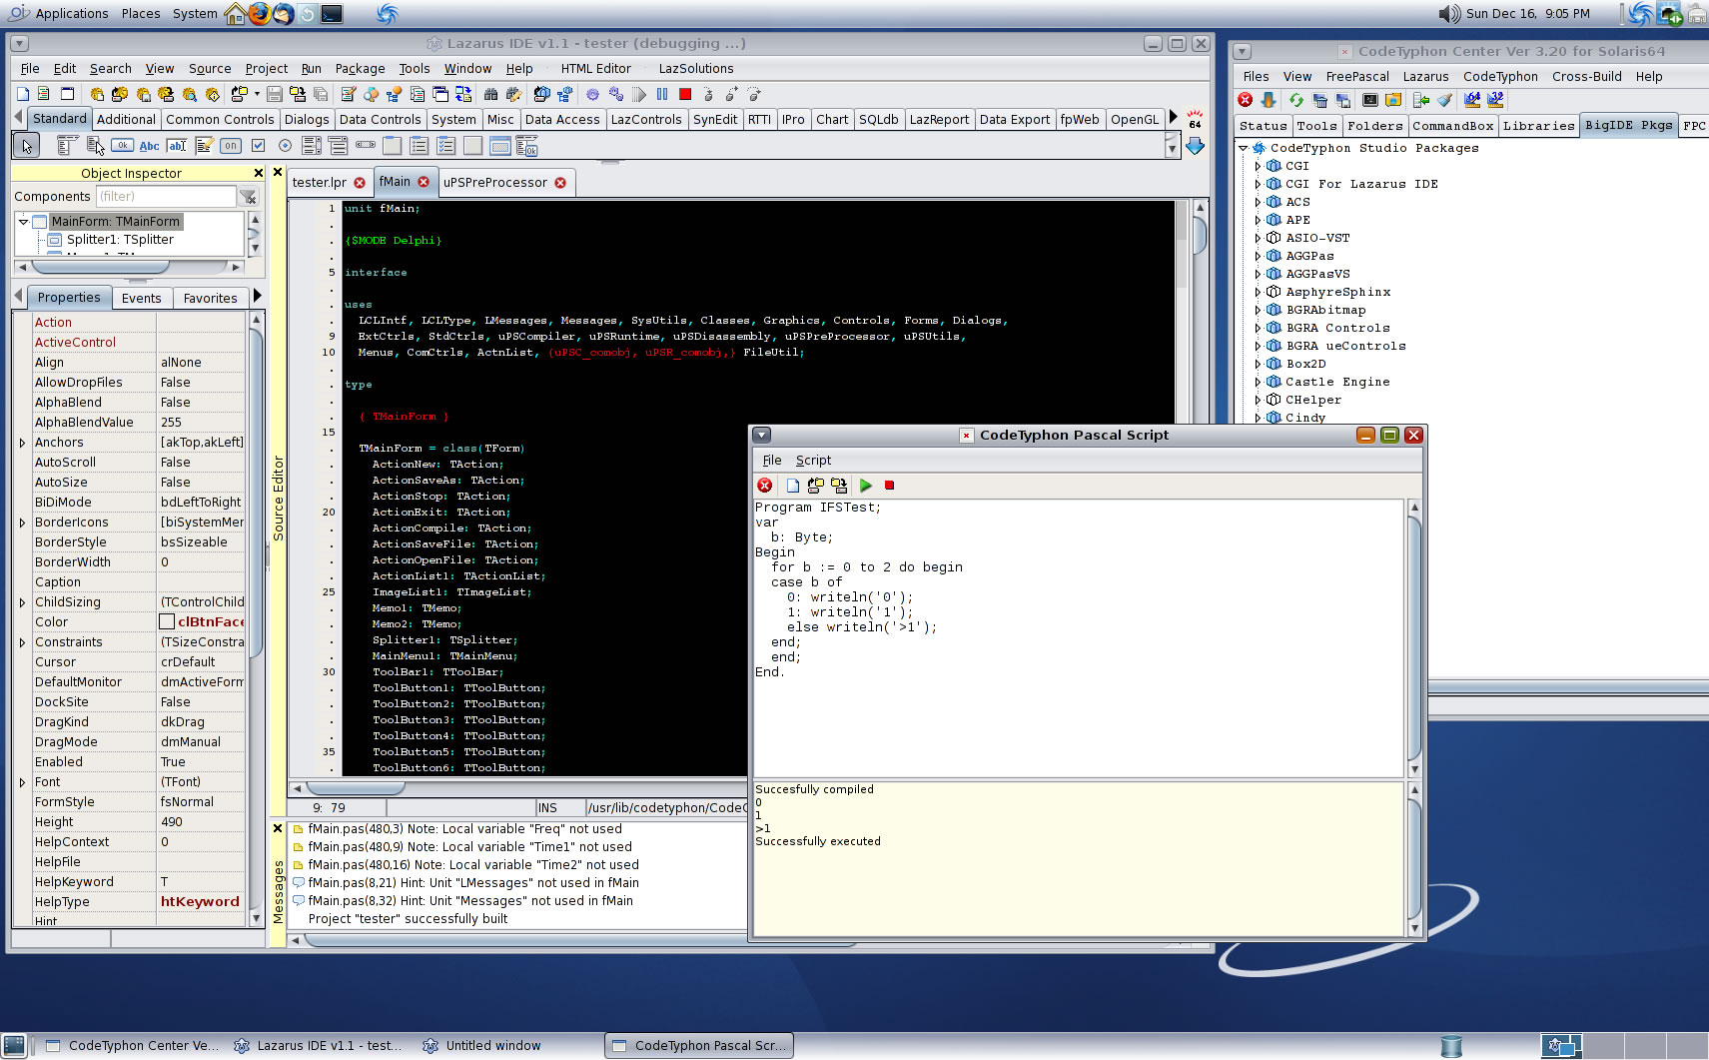Close the uPSPreProcessor editor tab
The image size is (1709, 1060).
(x=560, y=183)
